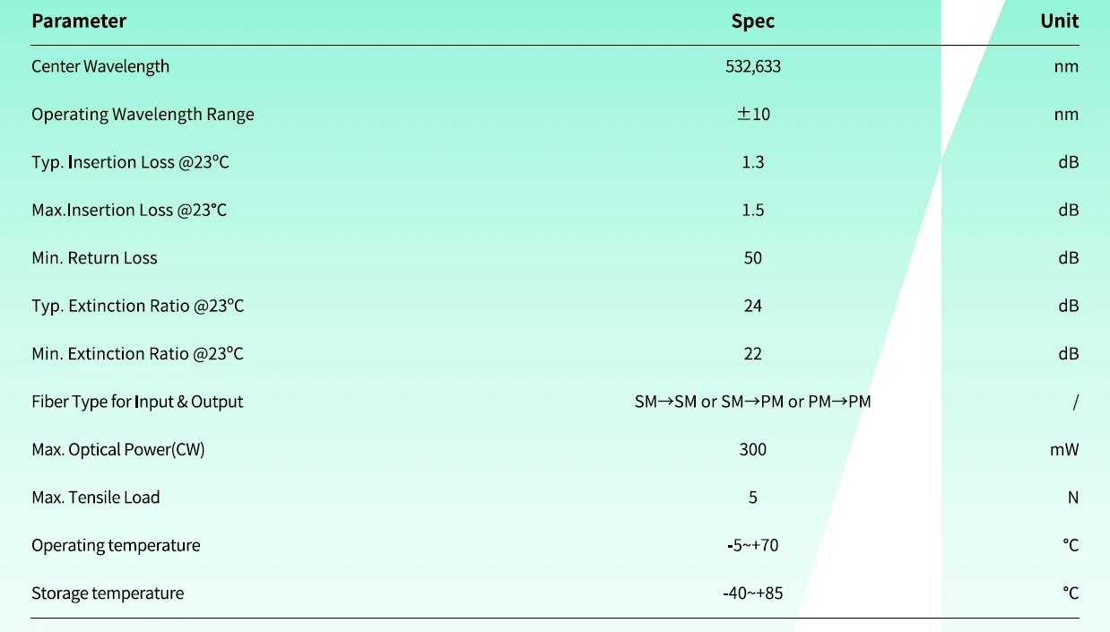This screenshot has height=632, width=1110.
Task: Select the Typ. Extinction Ratio @23°C label
Action: 137,306
